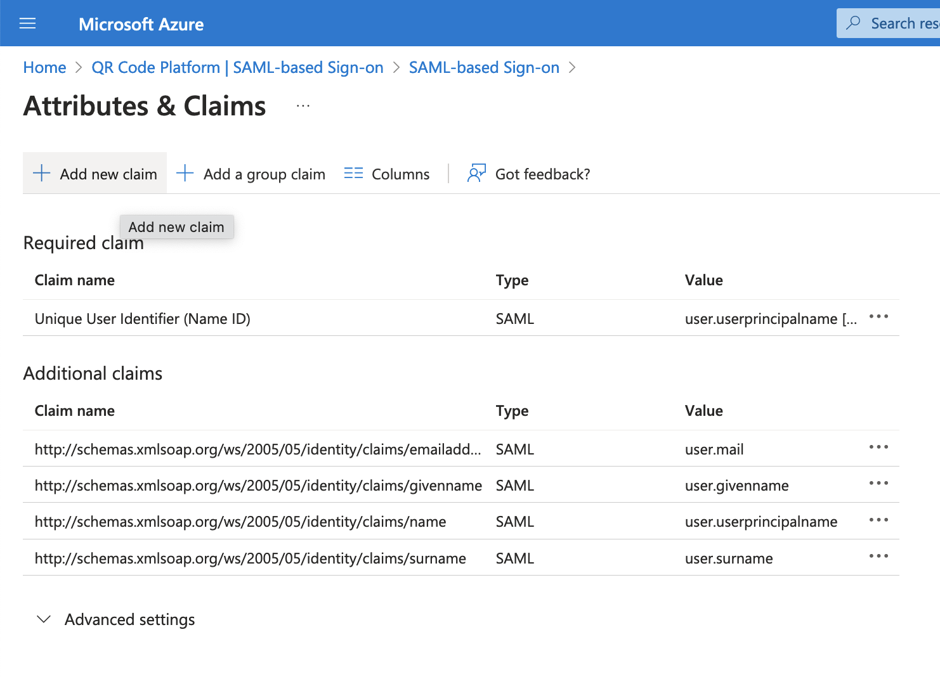Image resolution: width=940 pixels, height=677 pixels.
Task: Click the Columns list icon
Action: click(x=353, y=173)
